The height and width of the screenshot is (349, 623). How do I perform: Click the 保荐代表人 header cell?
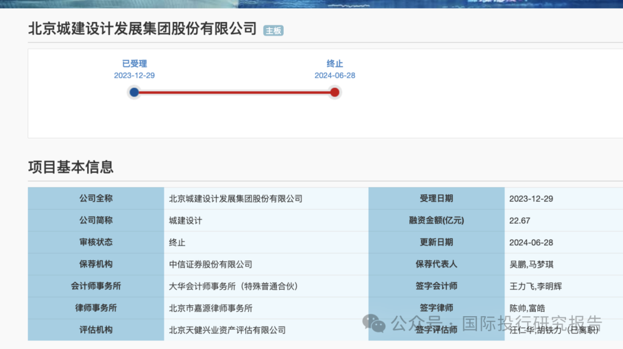click(436, 264)
